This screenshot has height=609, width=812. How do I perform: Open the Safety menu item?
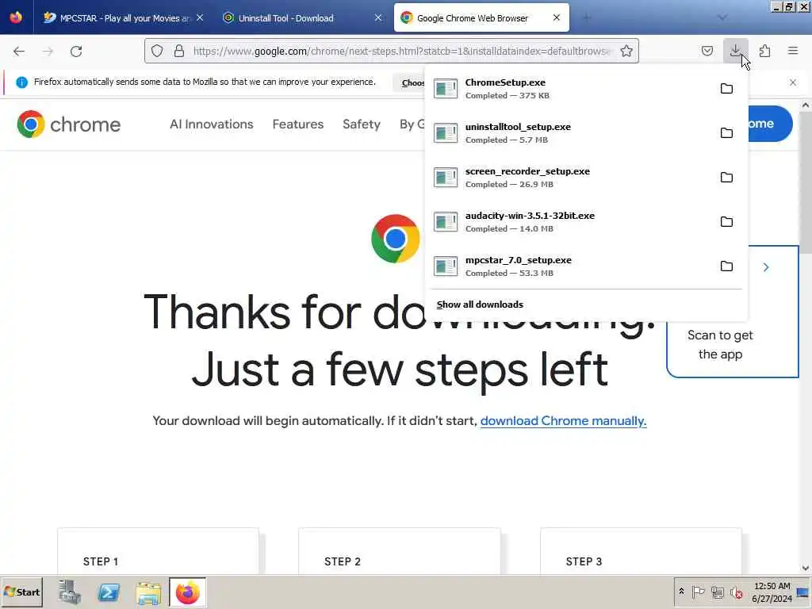[x=362, y=124]
